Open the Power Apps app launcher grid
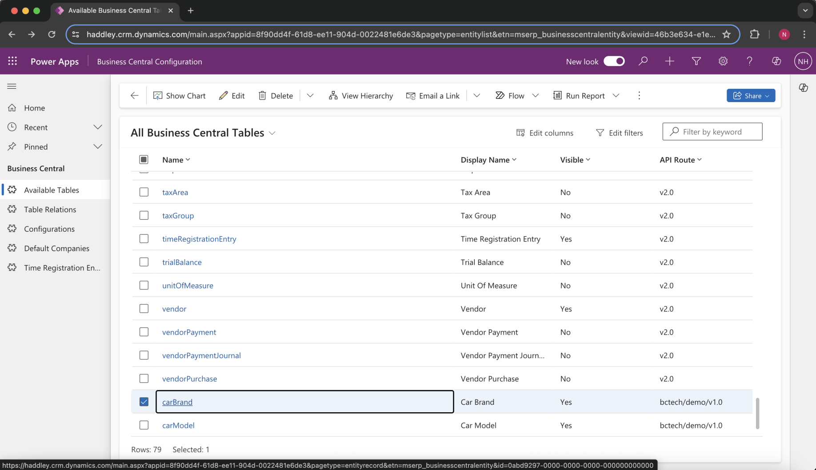The image size is (816, 470). pyautogui.click(x=12, y=61)
